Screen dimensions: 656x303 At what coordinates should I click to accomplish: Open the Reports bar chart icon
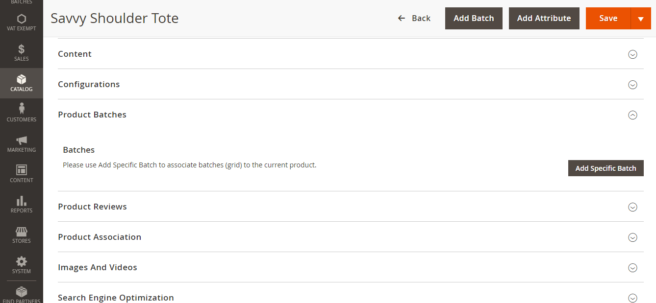[21, 201]
